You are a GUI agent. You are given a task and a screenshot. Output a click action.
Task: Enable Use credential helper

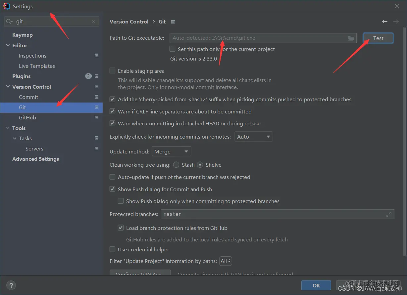[113, 249]
